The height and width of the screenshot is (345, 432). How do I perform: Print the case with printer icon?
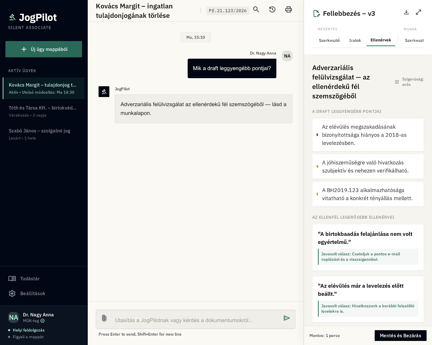288,10
